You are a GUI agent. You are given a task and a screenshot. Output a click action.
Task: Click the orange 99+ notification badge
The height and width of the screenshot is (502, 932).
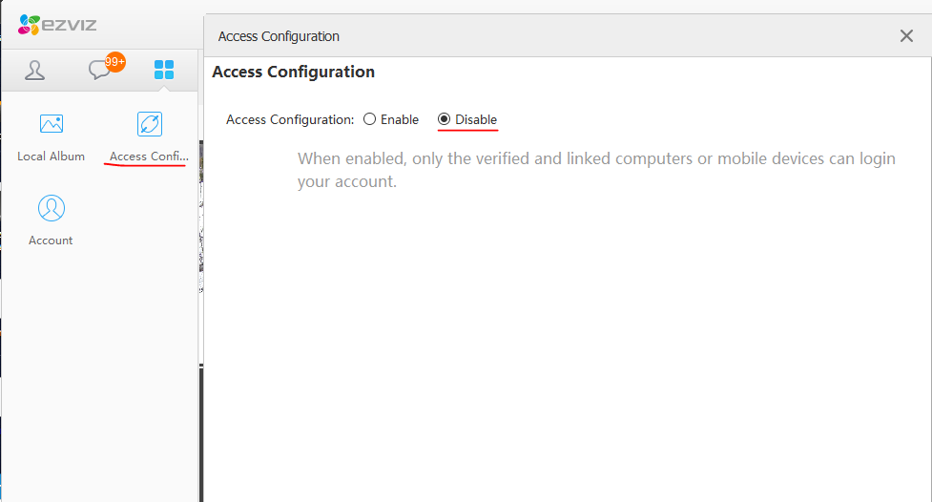pyautogui.click(x=115, y=62)
